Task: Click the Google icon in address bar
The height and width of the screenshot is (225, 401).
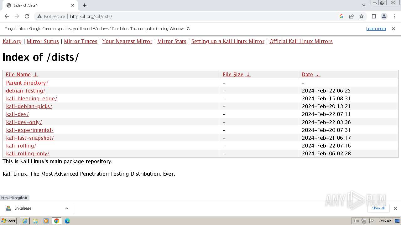Action: click(x=341, y=16)
